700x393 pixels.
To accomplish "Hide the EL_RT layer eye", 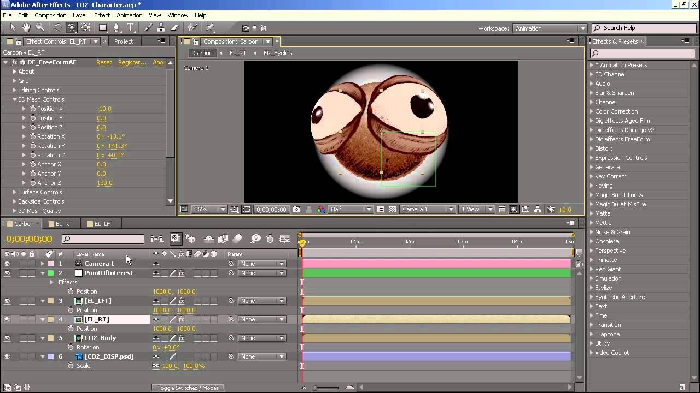I will pos(7,319).
